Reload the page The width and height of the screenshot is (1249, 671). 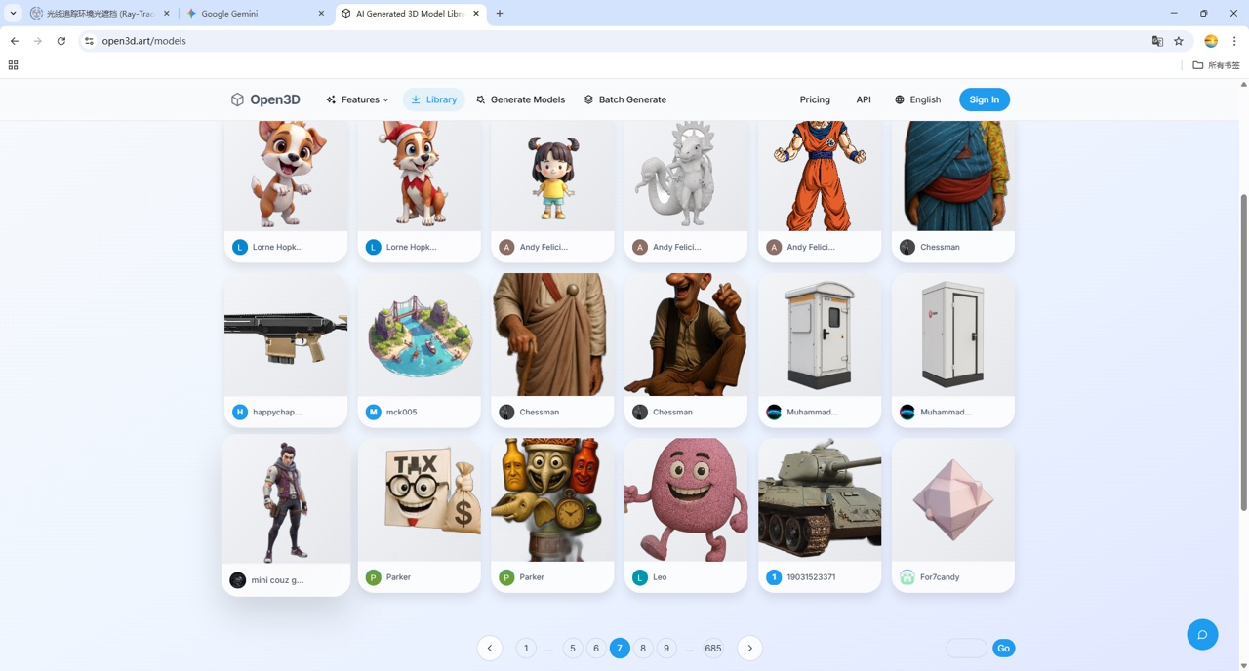click(61, 41)
